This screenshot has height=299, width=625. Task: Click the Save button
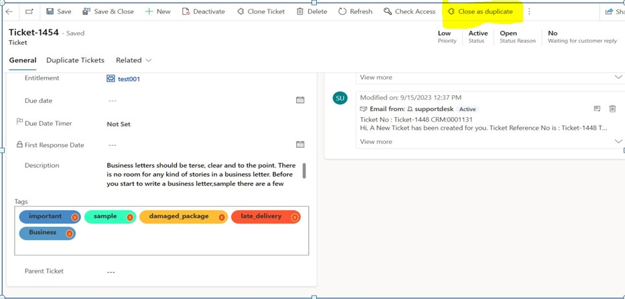(x=58, y=11)
